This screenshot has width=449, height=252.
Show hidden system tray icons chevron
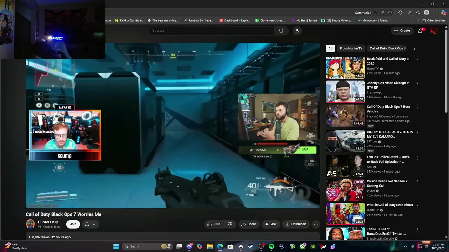click(405, 246)
